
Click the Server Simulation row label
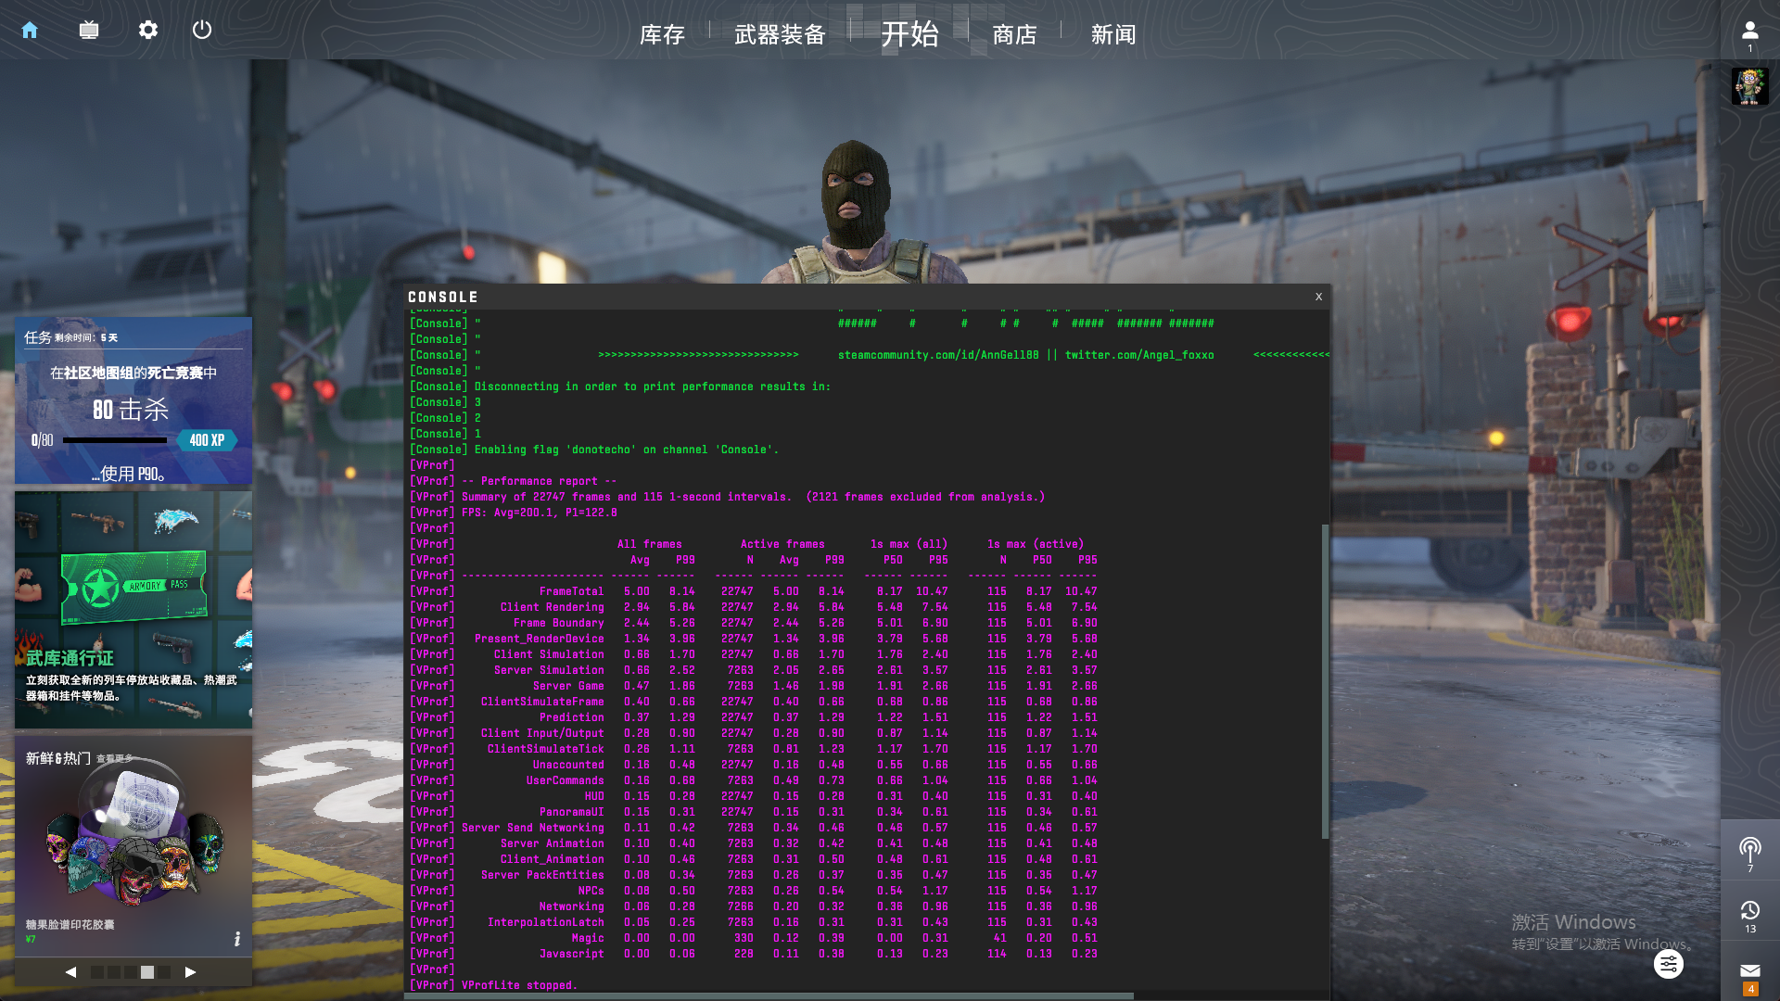[549, 670]
